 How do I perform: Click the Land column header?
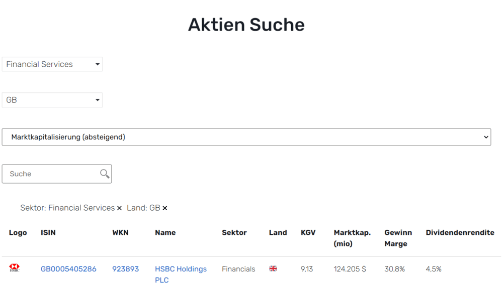(278, 232)
